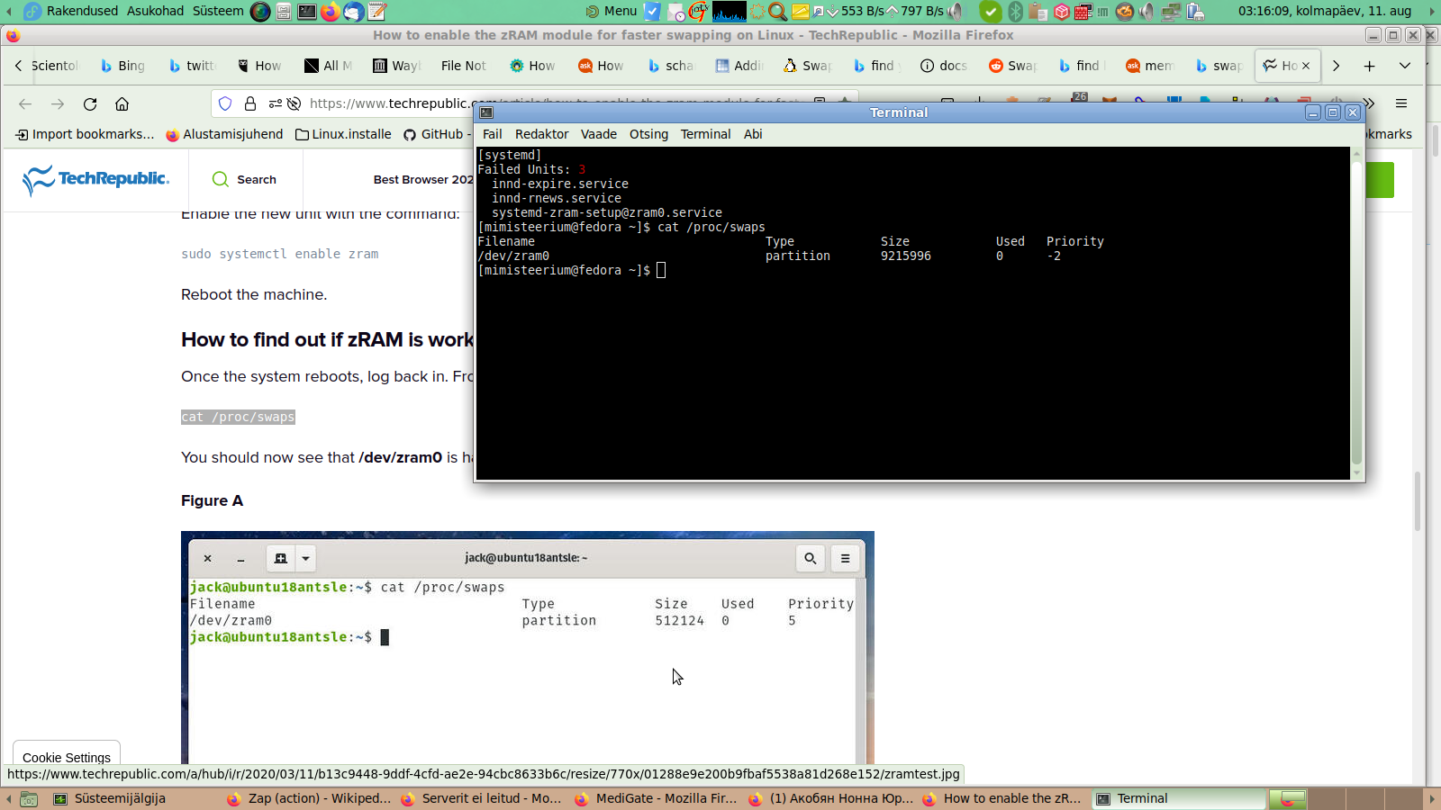Click the Terminal window's vertical scrollbar
Image resolution: width=1441 pixels, height=810 pixels.
(1357, 312)
